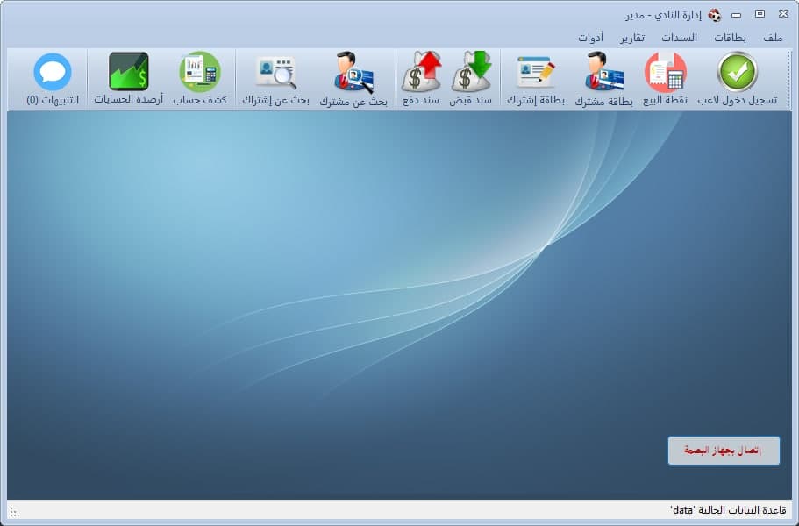Open the player login (تسجيل دخول لاعب) tool
799x526 pixels.
[737, 79]
